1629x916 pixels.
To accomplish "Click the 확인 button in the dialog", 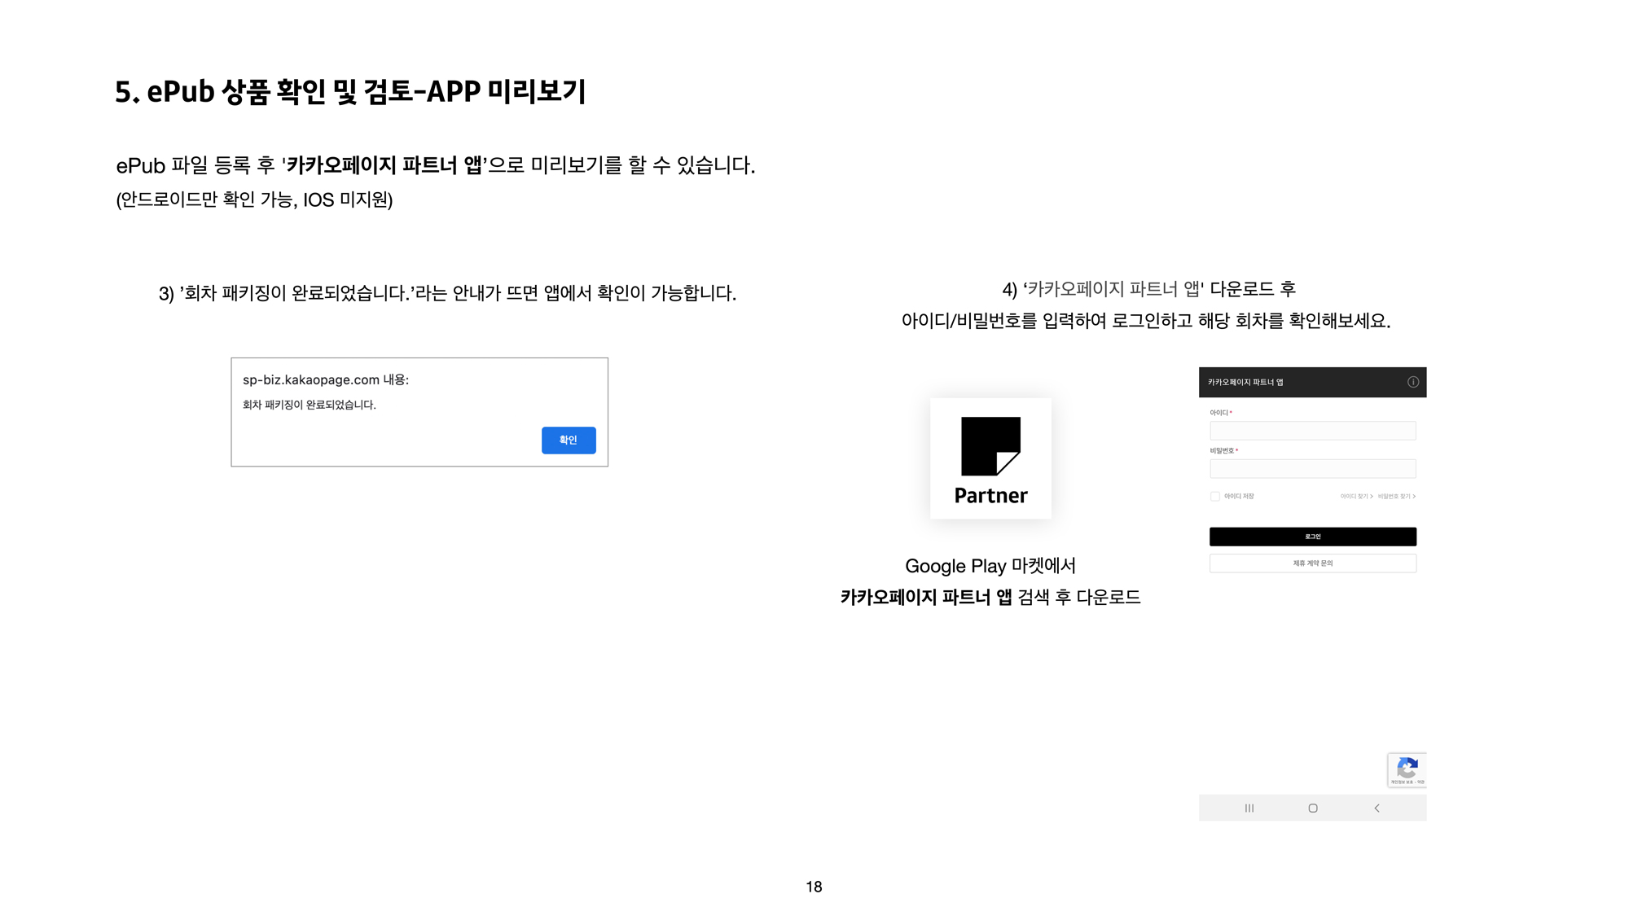I will 569,440.
